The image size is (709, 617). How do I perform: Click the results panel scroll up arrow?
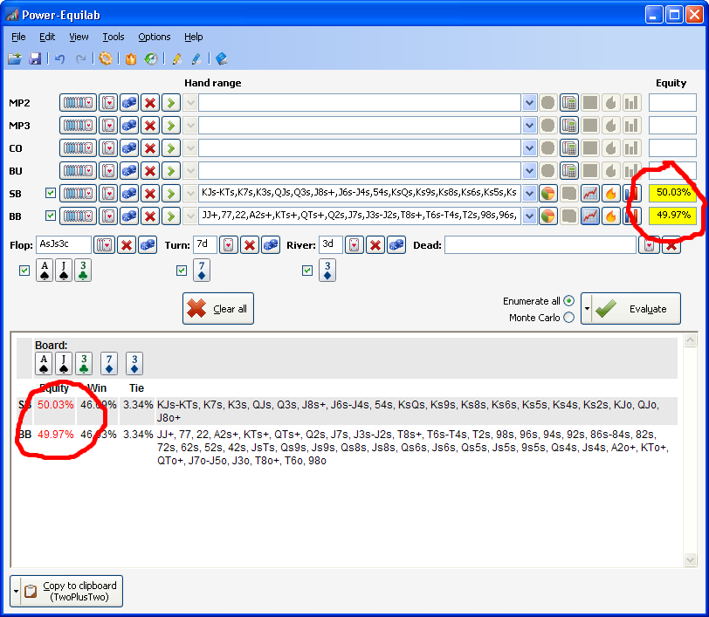click(x=690, y=339)
